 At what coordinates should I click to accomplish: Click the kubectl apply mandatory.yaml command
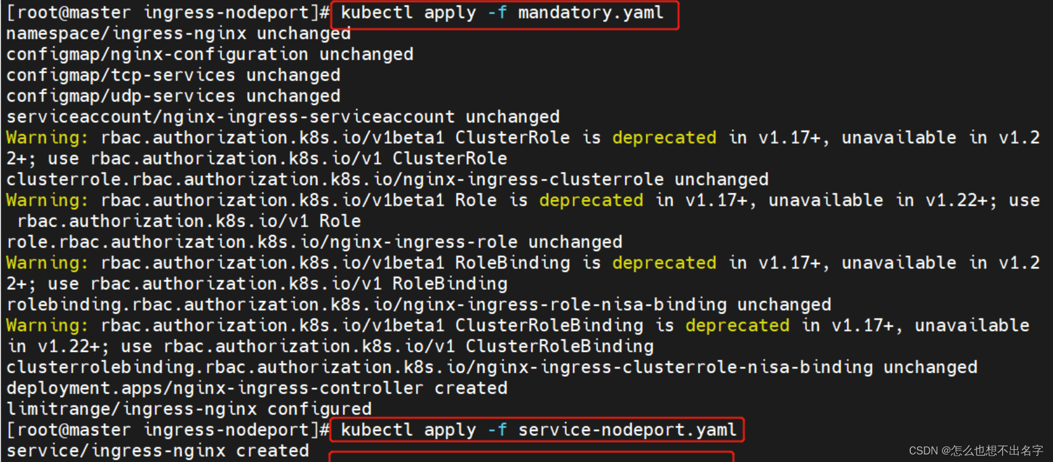(502, 13)
